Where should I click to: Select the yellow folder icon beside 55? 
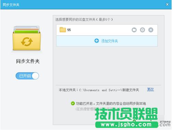[63, 30]
